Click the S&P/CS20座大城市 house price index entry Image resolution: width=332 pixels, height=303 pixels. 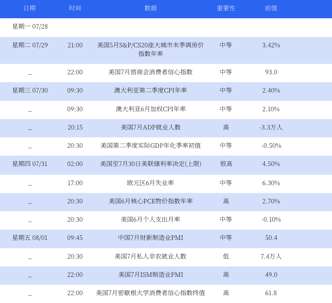click(151, 49)
